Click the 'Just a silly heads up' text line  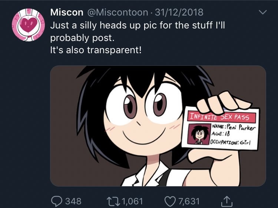[x=138, y=25]
